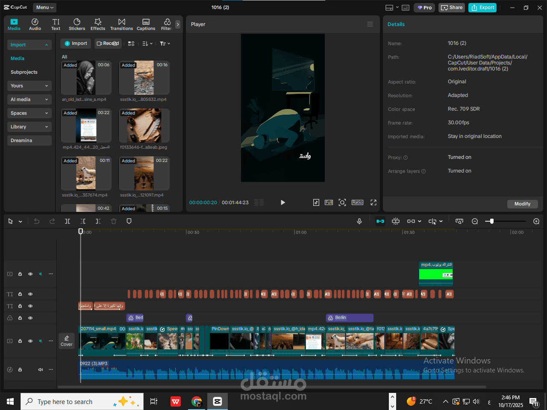Mute the main video track audio
The image size is (547, 410).
click(41, 341)
